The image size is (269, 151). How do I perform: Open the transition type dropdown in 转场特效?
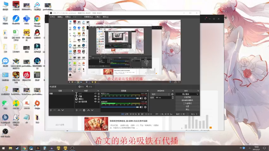(x=160, y=94)
